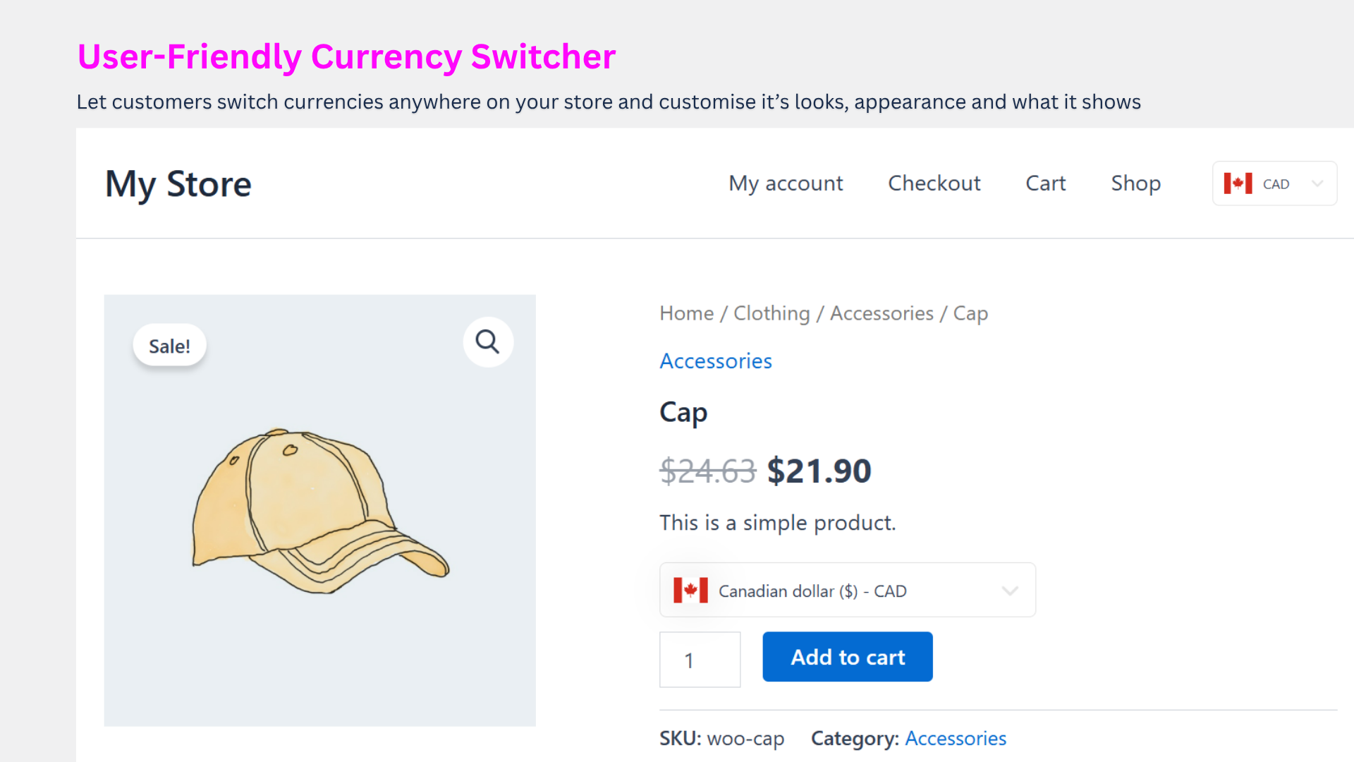Click the Accessories breadcrumb link
This screenshot has height=762, width=1354.
[882, 313]
